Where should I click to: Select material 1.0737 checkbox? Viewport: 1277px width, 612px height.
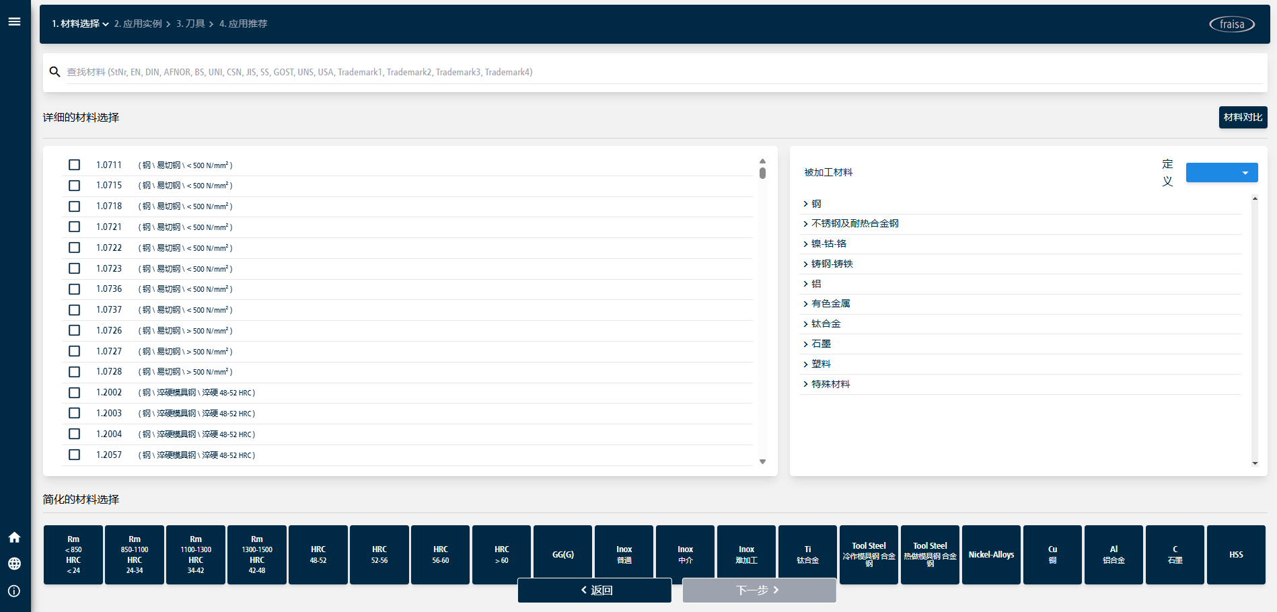[75, 310]
